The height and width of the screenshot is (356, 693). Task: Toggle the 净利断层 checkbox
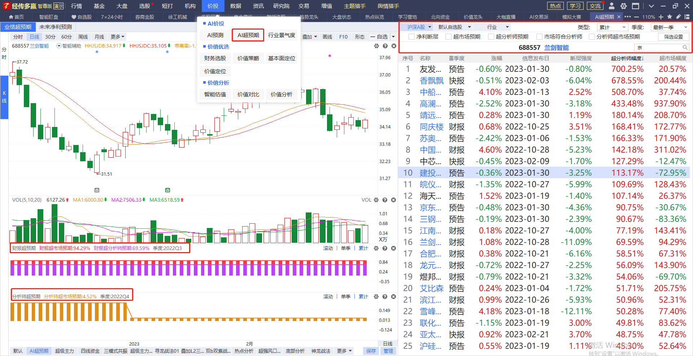coord(411,37)
